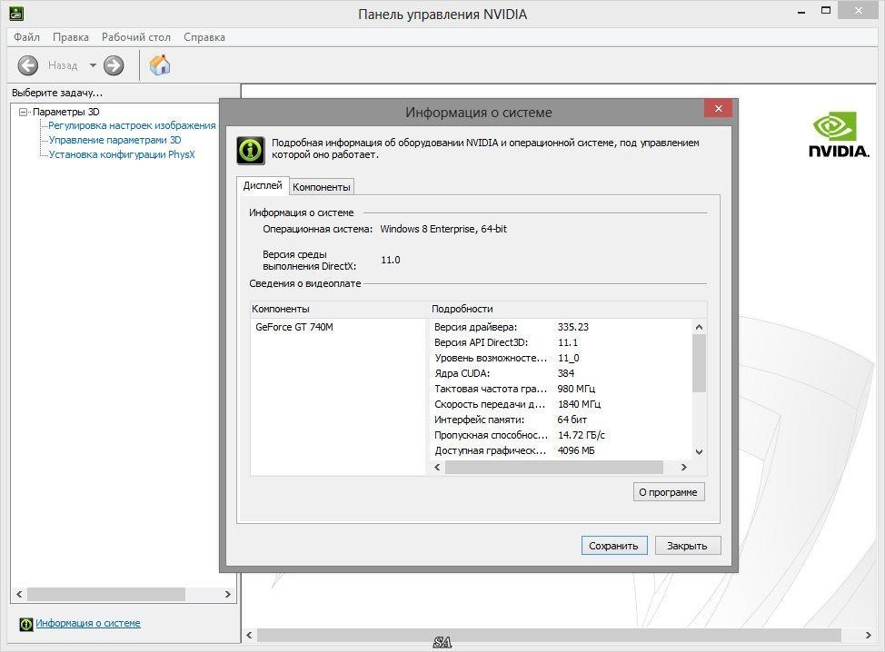
Task: Minimize the NVIDIA Control Panel window
Action: click(800, 11)
